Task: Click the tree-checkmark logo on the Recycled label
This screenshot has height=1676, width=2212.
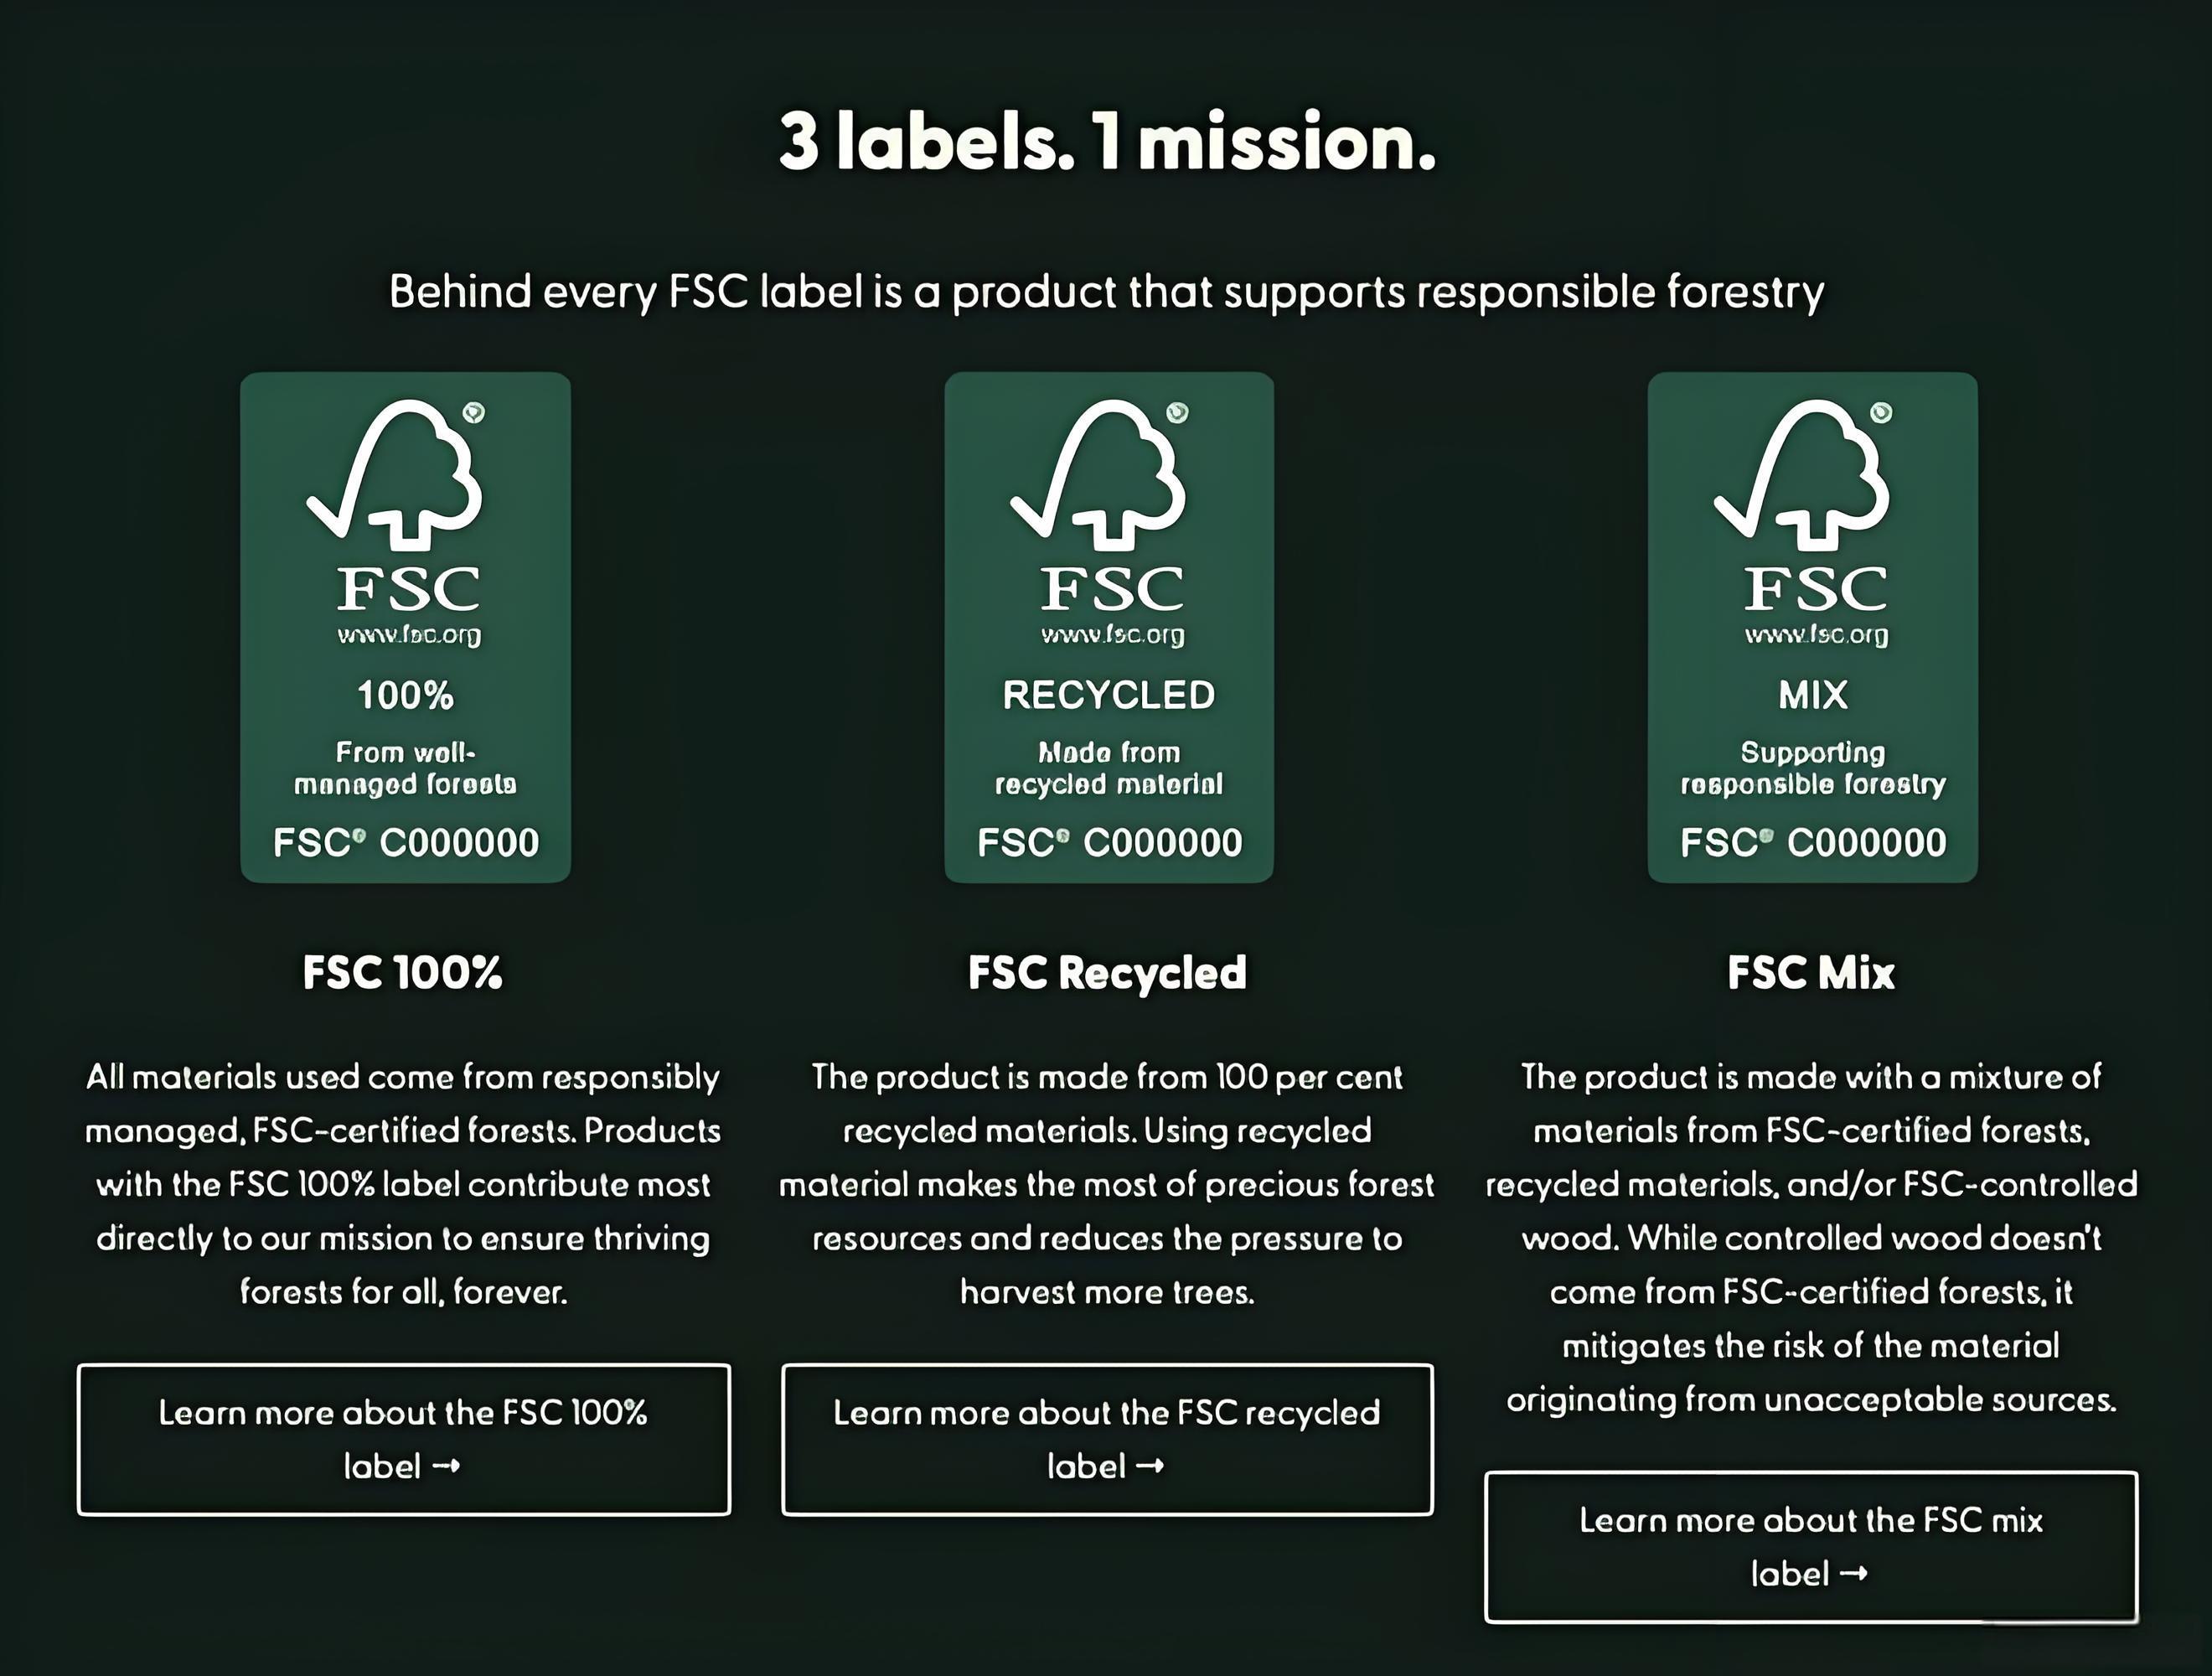Action: click(x=1100, y=474)
